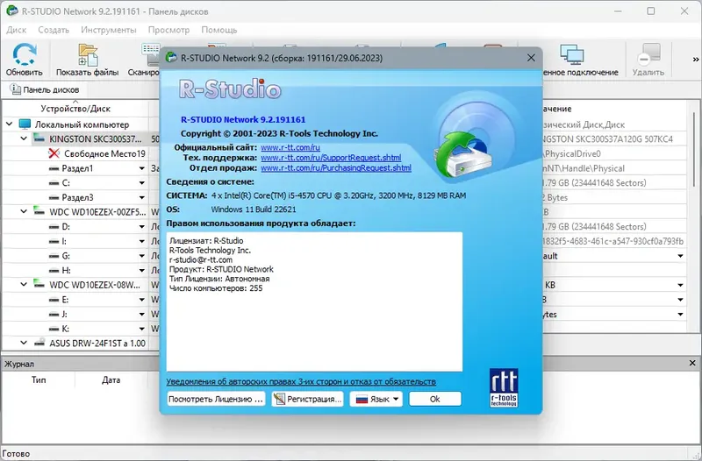Click the license information text box
This screenshot has height=461, width=702.
(x=314, y=301)
